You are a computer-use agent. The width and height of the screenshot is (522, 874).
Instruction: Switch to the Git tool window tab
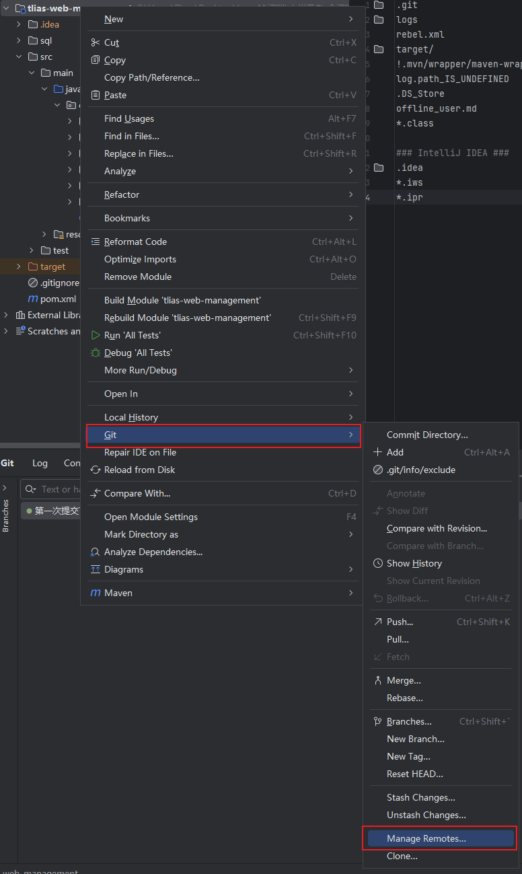coord(7,463)
